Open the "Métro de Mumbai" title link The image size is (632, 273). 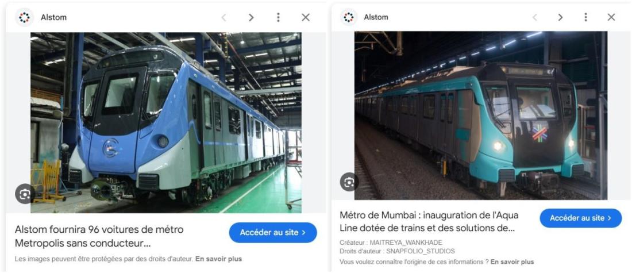429,221
